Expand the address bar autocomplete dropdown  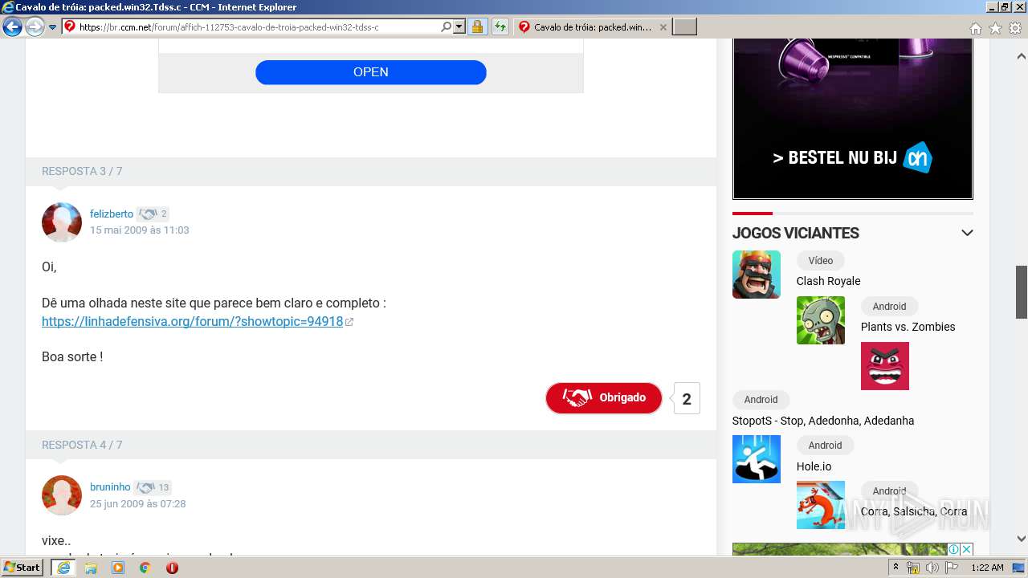pos(459,27)
